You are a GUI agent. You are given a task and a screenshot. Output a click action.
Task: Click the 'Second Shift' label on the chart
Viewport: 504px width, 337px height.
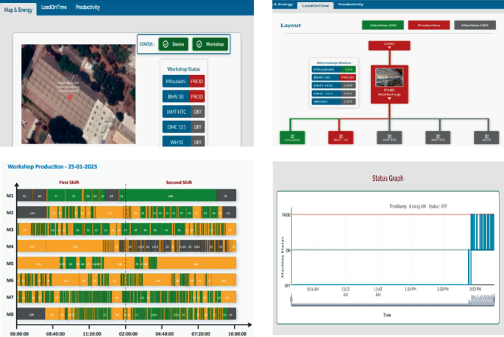tap(179, 182)
